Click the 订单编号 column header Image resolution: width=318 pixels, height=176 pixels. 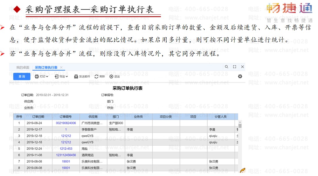(x=66, y=116)
